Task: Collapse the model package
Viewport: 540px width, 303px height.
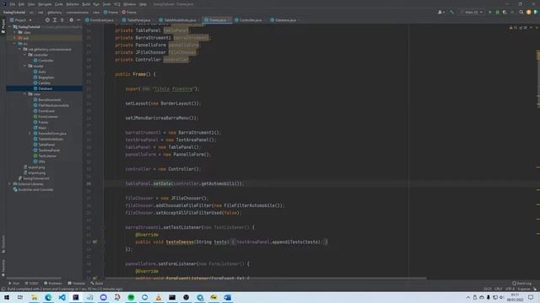Action: coord(24,66)
